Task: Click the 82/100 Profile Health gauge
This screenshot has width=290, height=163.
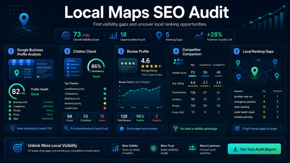Action: tap(17, 91)
